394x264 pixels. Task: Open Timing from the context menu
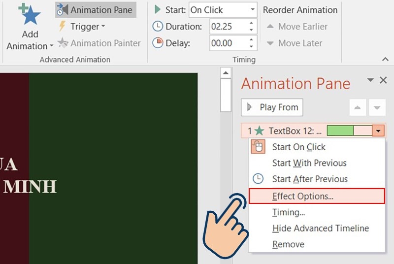coord(317,212)
